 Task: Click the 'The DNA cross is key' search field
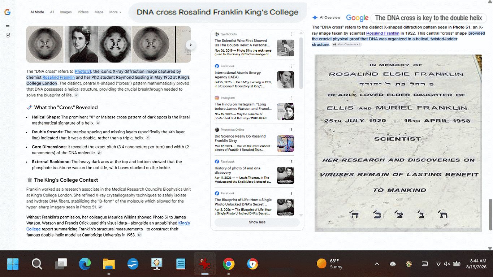429,18
